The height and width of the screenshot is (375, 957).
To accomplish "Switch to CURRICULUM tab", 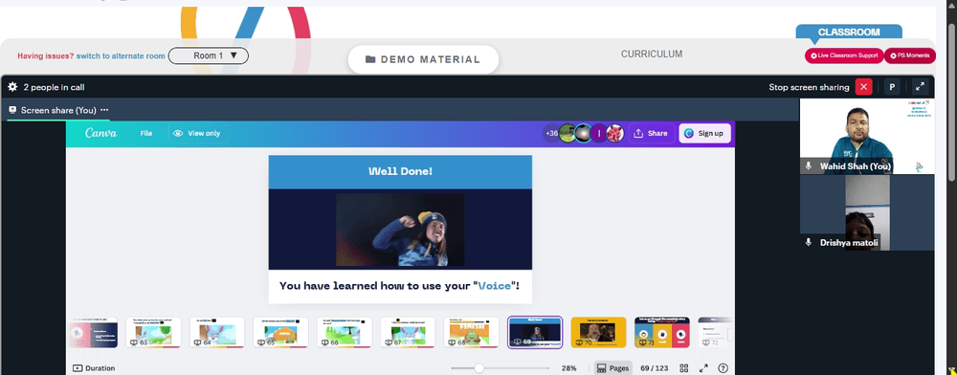I will [x=652, y=55].
